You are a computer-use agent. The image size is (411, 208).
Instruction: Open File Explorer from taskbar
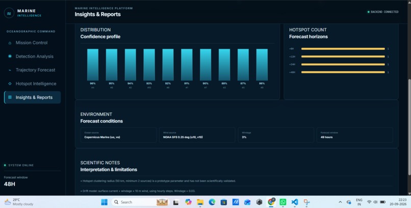pyautogui.click(x=200, y=202)
